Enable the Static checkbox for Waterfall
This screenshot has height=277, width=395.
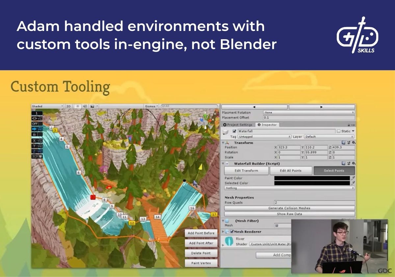[x=338, y=131]
